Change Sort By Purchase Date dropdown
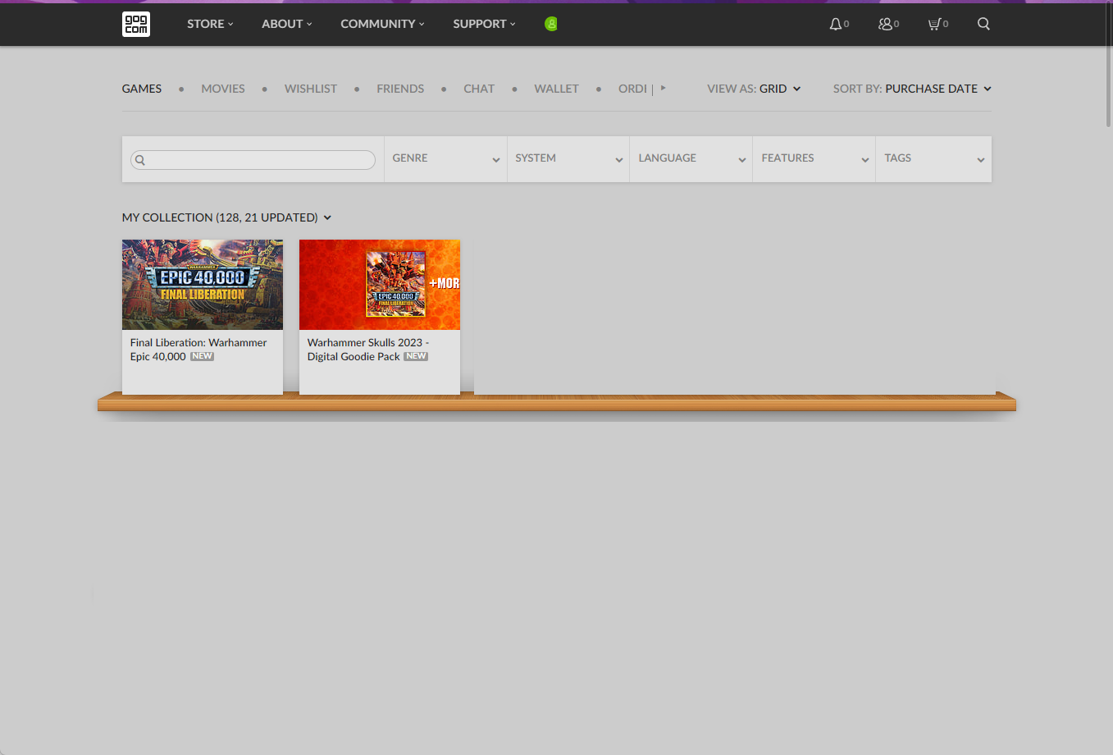The width and height of the screenshot is (1113, 755). click(912, 89)
